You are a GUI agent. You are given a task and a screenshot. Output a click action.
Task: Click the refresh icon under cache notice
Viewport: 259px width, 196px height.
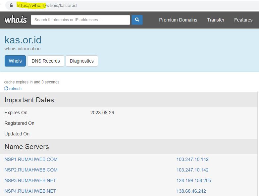[6, 88]
